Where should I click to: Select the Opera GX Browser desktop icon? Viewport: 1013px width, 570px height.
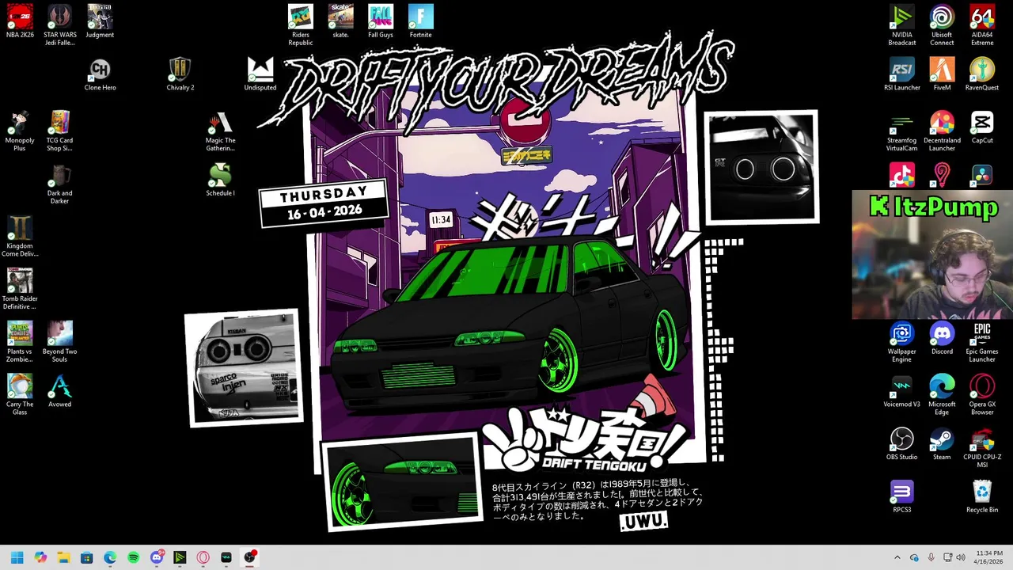click(982, 394)
